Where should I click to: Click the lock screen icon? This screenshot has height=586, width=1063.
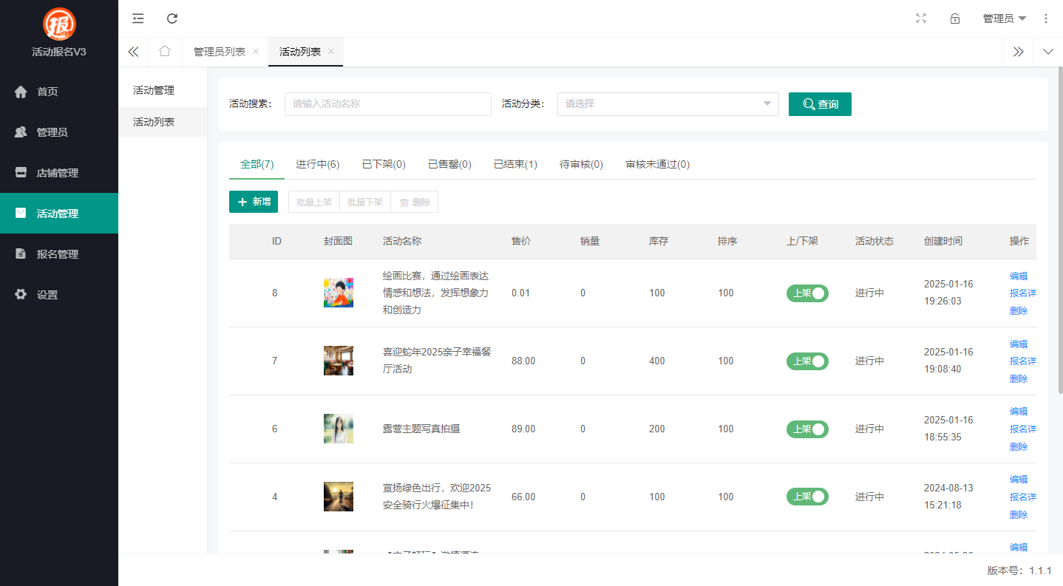[954, 18]
